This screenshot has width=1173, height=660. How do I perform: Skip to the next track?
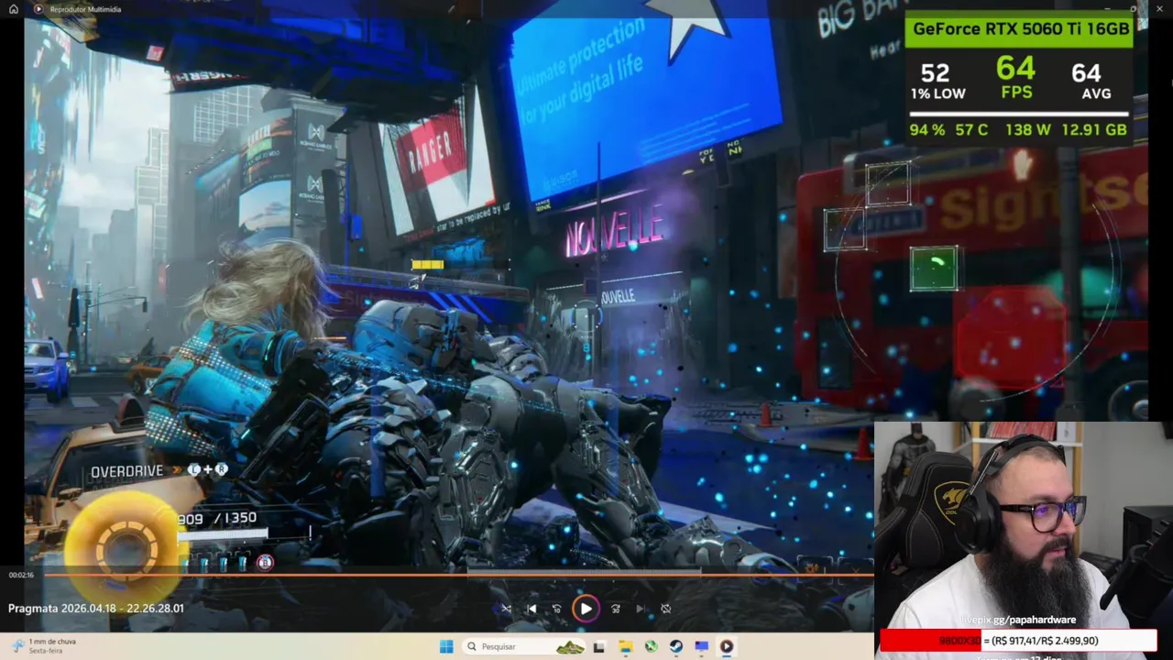(641, 609)
